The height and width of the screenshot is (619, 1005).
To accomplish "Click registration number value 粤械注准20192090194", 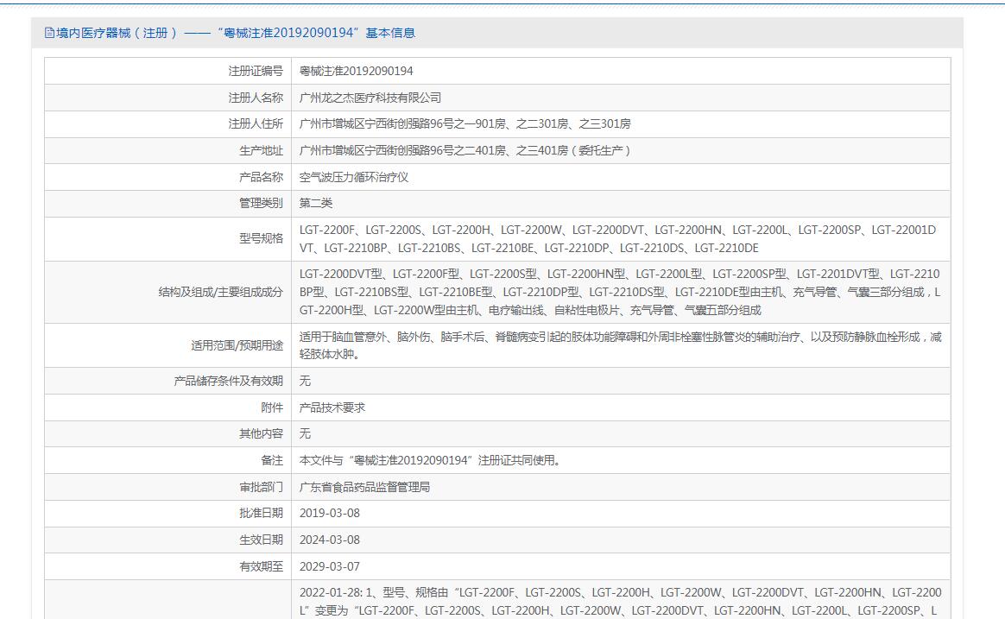I will pyautogui.click(x=356, y=71).
